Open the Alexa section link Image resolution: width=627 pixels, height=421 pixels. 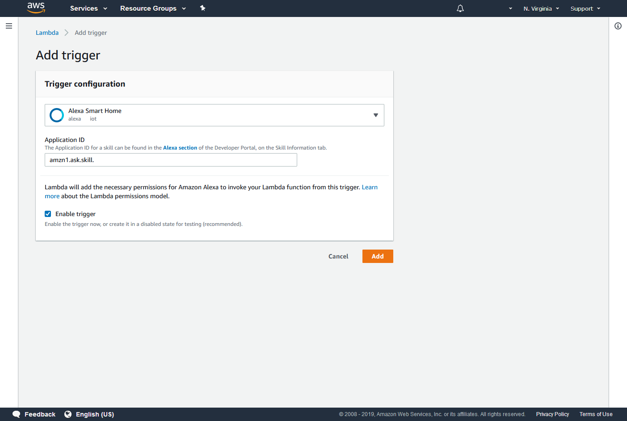(x=180, y=148)
